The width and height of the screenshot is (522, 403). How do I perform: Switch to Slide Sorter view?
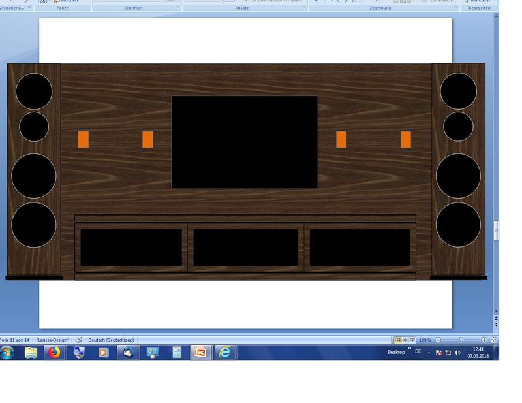tap(405, 340)
